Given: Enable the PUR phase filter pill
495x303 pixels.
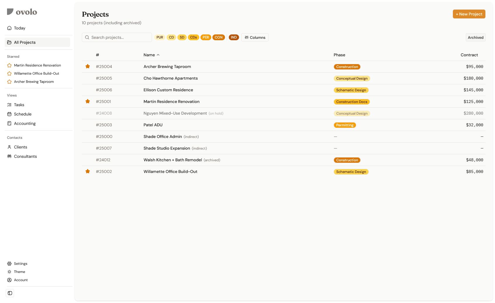Looking at the screenshot, I should [160, 37].
